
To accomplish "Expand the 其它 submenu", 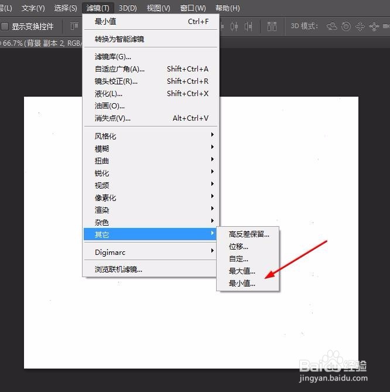I will point(150,234).
